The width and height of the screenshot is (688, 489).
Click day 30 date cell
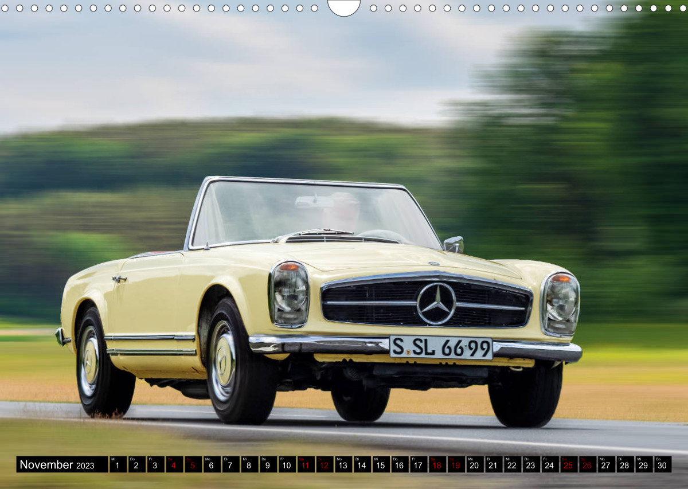[x=662, y=464]
